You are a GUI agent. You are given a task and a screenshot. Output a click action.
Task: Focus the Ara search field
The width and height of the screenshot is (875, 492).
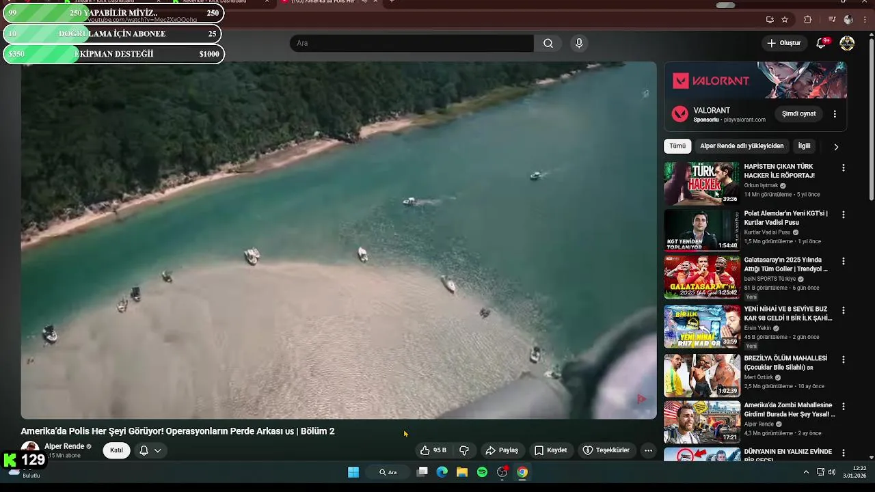tap(412, 44)
